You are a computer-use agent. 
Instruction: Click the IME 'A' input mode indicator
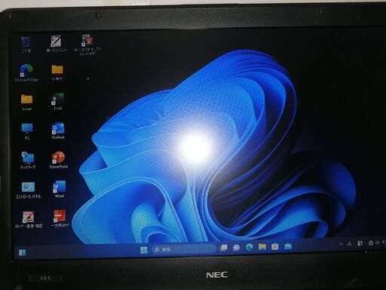click(349, 244)
